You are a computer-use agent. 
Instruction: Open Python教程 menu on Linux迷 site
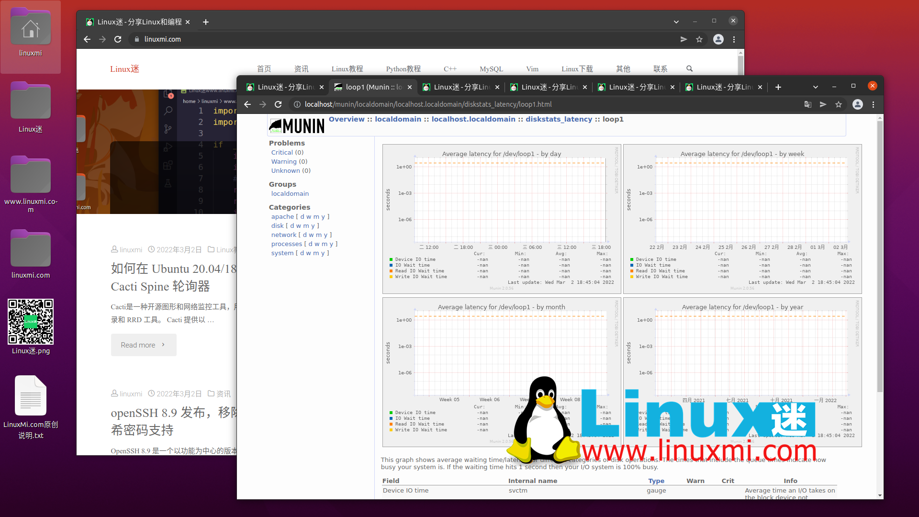click(x=403, y=69)
